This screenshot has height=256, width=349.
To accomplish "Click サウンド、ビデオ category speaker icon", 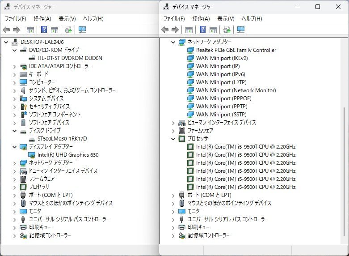I will (x=23, y=90).
